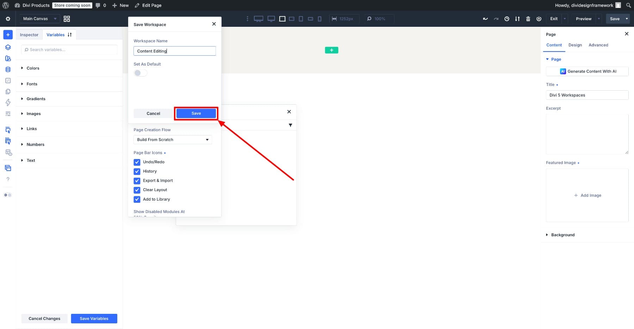The height and width of the screenshot is (329, 634).
Task: Switch to widescreen desktop view icon
Action: point(259,19)
